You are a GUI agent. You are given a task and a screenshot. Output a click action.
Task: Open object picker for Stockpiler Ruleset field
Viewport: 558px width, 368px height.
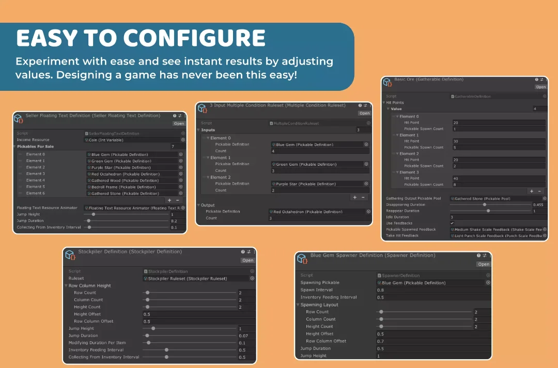click(x=252, y=278)
